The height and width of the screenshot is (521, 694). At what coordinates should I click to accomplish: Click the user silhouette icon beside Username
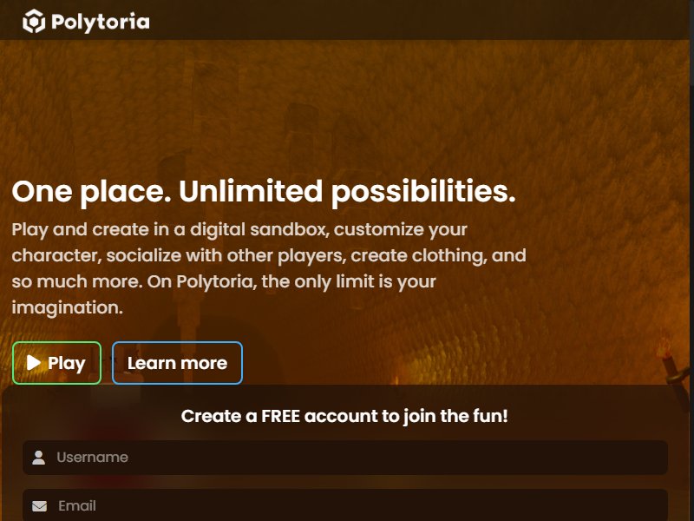click(39, 458)
